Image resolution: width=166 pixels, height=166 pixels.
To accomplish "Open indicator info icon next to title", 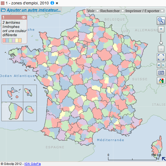I will [52, 3].
